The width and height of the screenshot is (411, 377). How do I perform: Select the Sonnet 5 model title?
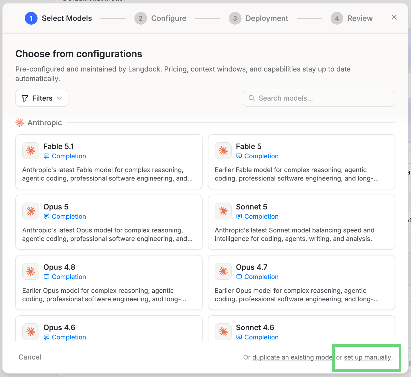click(252, 207)
